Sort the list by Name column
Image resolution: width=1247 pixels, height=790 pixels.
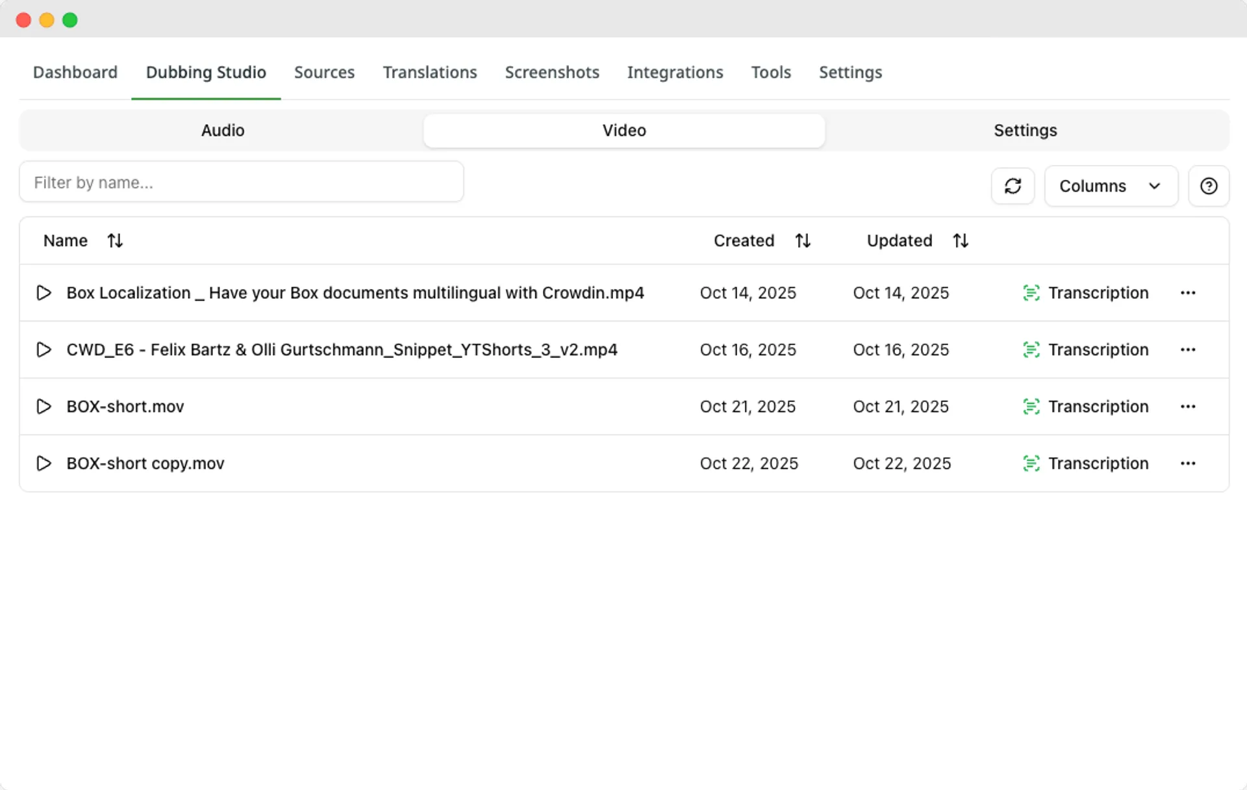pos(114,241)
